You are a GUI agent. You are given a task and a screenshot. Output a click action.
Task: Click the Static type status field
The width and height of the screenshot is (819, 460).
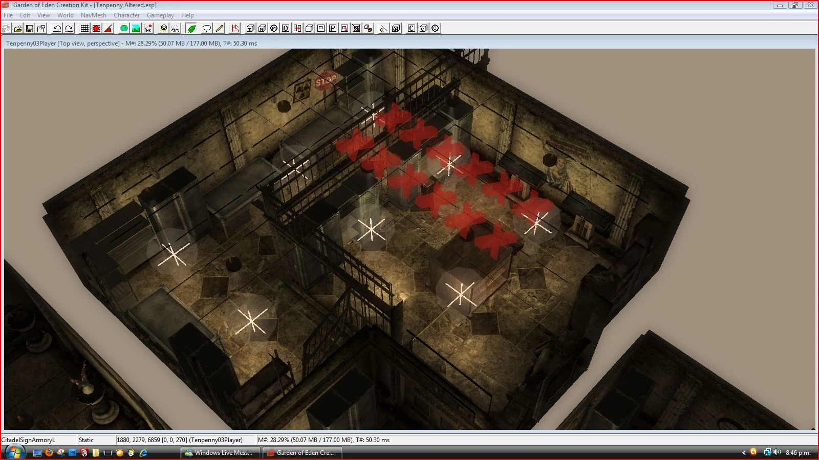coord(86,440)
